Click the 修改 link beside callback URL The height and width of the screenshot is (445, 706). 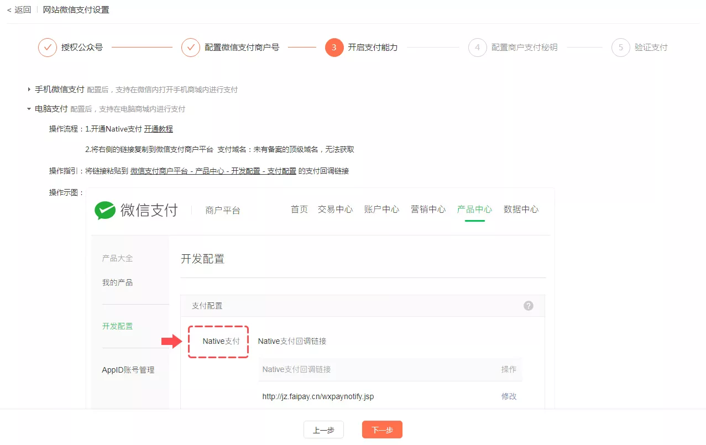509,396
